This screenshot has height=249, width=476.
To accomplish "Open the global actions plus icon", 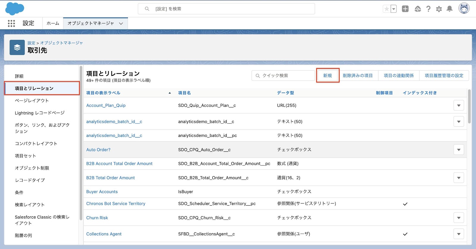I will [405, 9].
